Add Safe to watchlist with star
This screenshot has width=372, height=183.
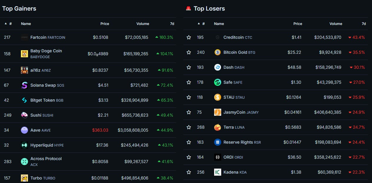click(189, 82)
